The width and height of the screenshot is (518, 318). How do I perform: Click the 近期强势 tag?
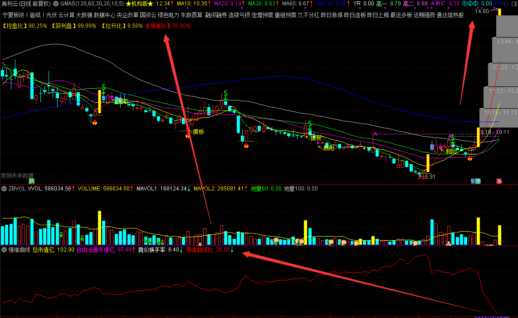pyautogui.click(x=424, y=15)
